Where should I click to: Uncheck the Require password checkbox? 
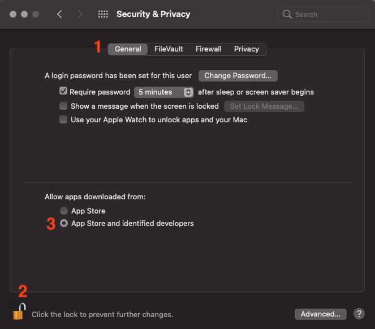click(63, 92)
